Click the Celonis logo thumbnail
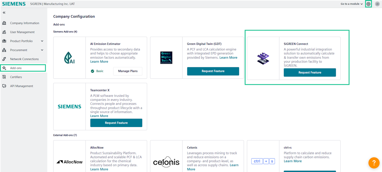The width and height of the screenshot is (382, 172). pos(166,162)
